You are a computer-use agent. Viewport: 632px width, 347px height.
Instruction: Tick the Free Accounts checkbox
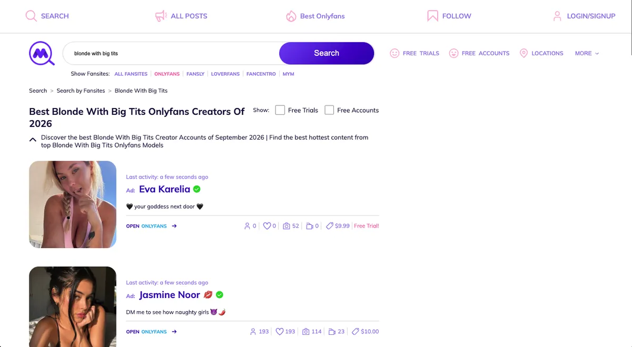(x=329, y=110)
